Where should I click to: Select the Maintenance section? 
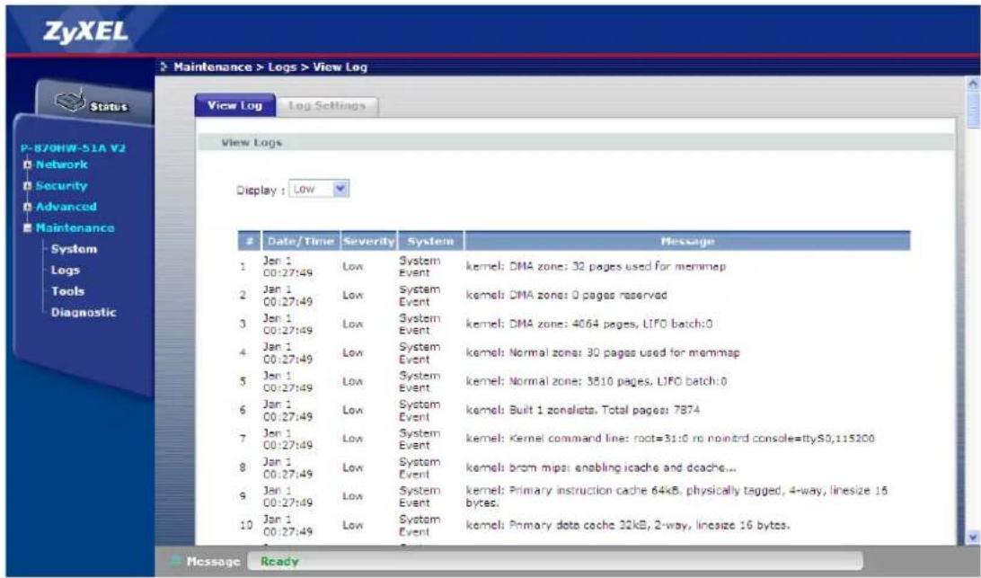point(75,228)
